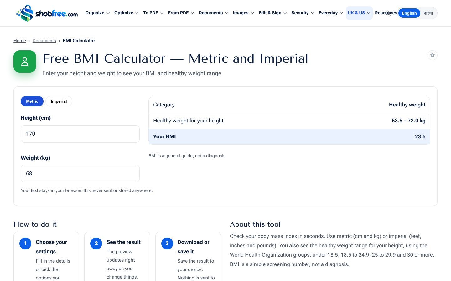Switch to Imperial units
The width and height of the screenshot is (451, 281).
coord(59,101)
